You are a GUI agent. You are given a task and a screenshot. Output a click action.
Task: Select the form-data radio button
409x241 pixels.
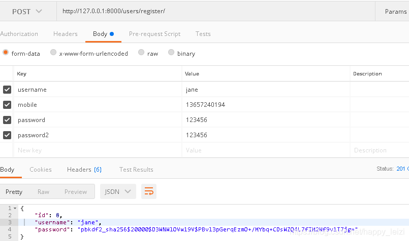pyautogui.click(x=6, y=53)
